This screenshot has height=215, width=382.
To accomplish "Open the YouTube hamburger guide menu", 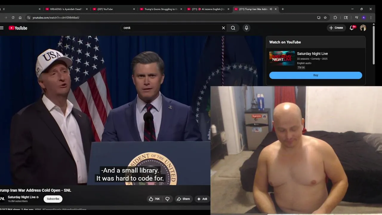I will coord(2,28).
